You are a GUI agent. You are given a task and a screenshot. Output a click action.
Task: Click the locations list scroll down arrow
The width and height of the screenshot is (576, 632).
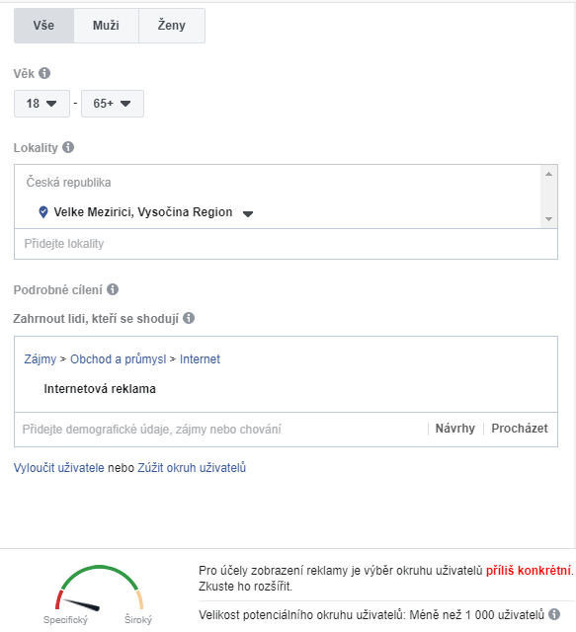(x=548, y=219)
